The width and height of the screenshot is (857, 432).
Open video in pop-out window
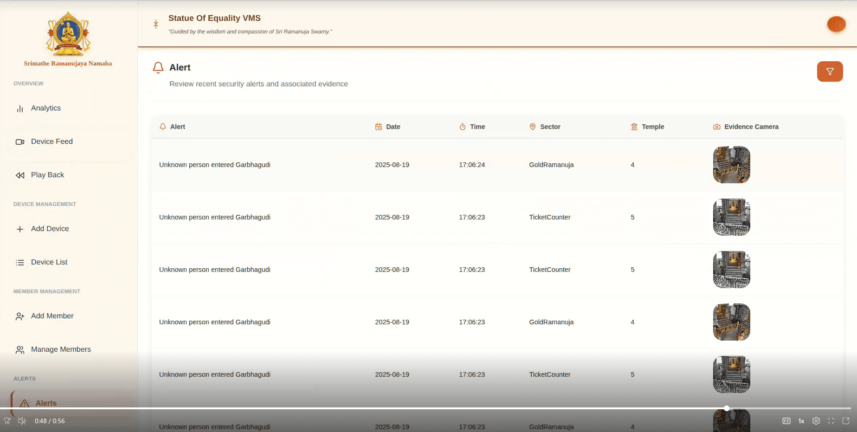click(x=845, y=421)
